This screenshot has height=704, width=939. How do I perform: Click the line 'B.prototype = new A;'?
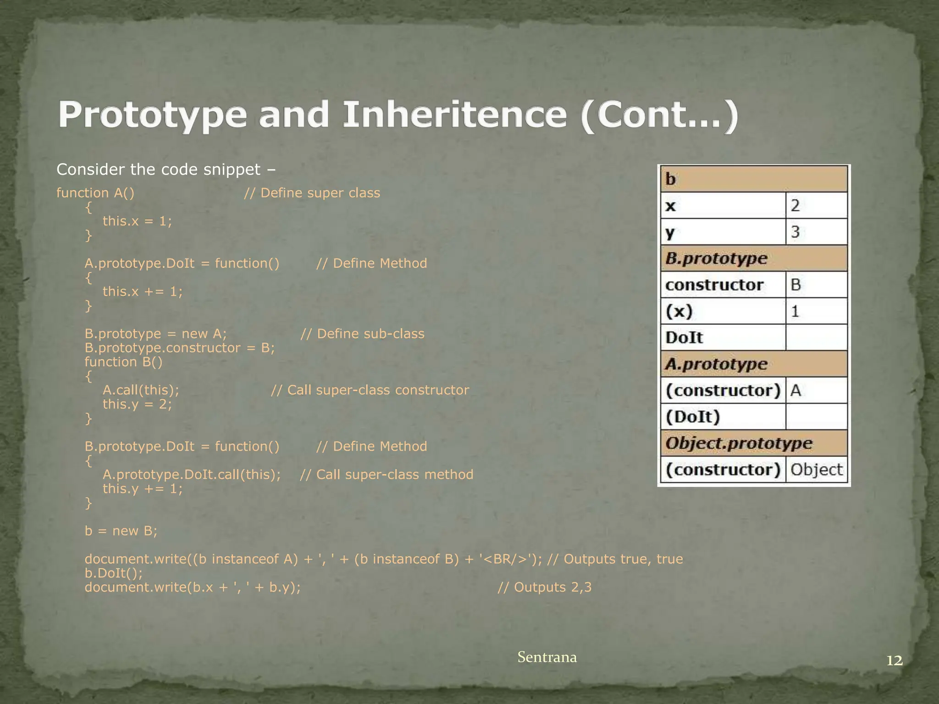tap(155, 334)
